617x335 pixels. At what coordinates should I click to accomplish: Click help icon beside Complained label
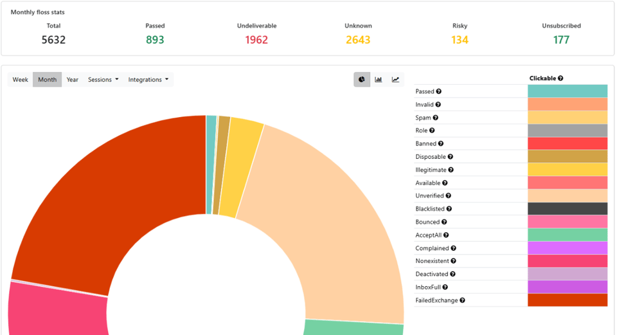453,248
